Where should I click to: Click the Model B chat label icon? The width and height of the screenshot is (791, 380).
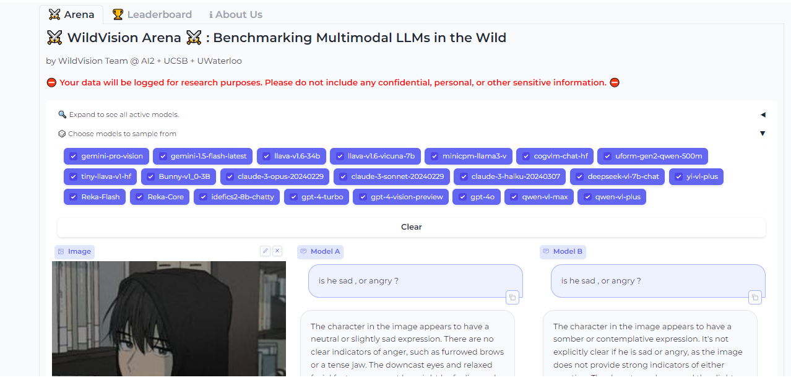(546, 251)
